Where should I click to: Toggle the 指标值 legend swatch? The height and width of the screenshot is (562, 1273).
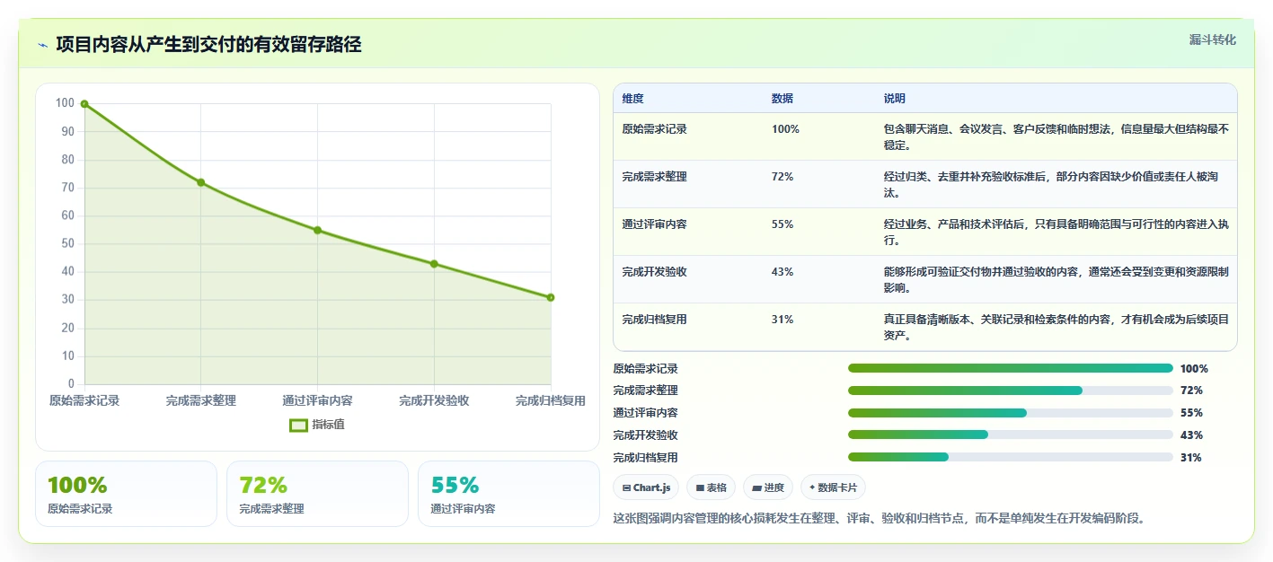298,425
